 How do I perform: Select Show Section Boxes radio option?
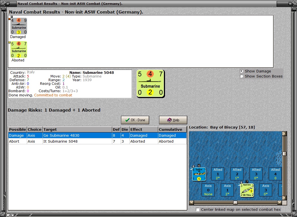[x=241, y=76]
